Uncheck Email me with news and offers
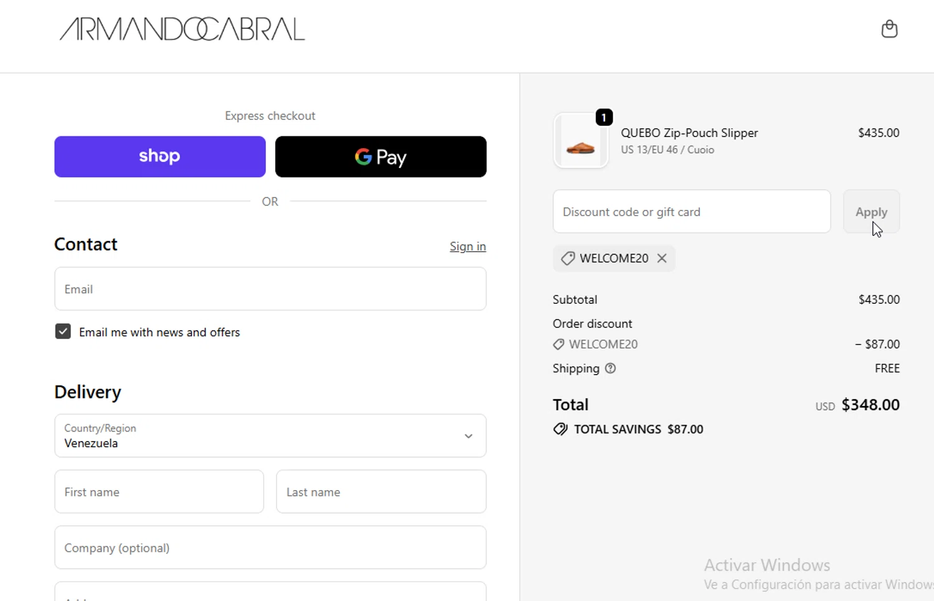This screenshot has height=601, width=934. pos(63,331)
